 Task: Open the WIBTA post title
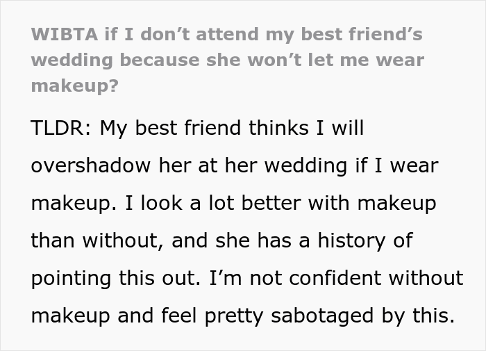point(228,60)
